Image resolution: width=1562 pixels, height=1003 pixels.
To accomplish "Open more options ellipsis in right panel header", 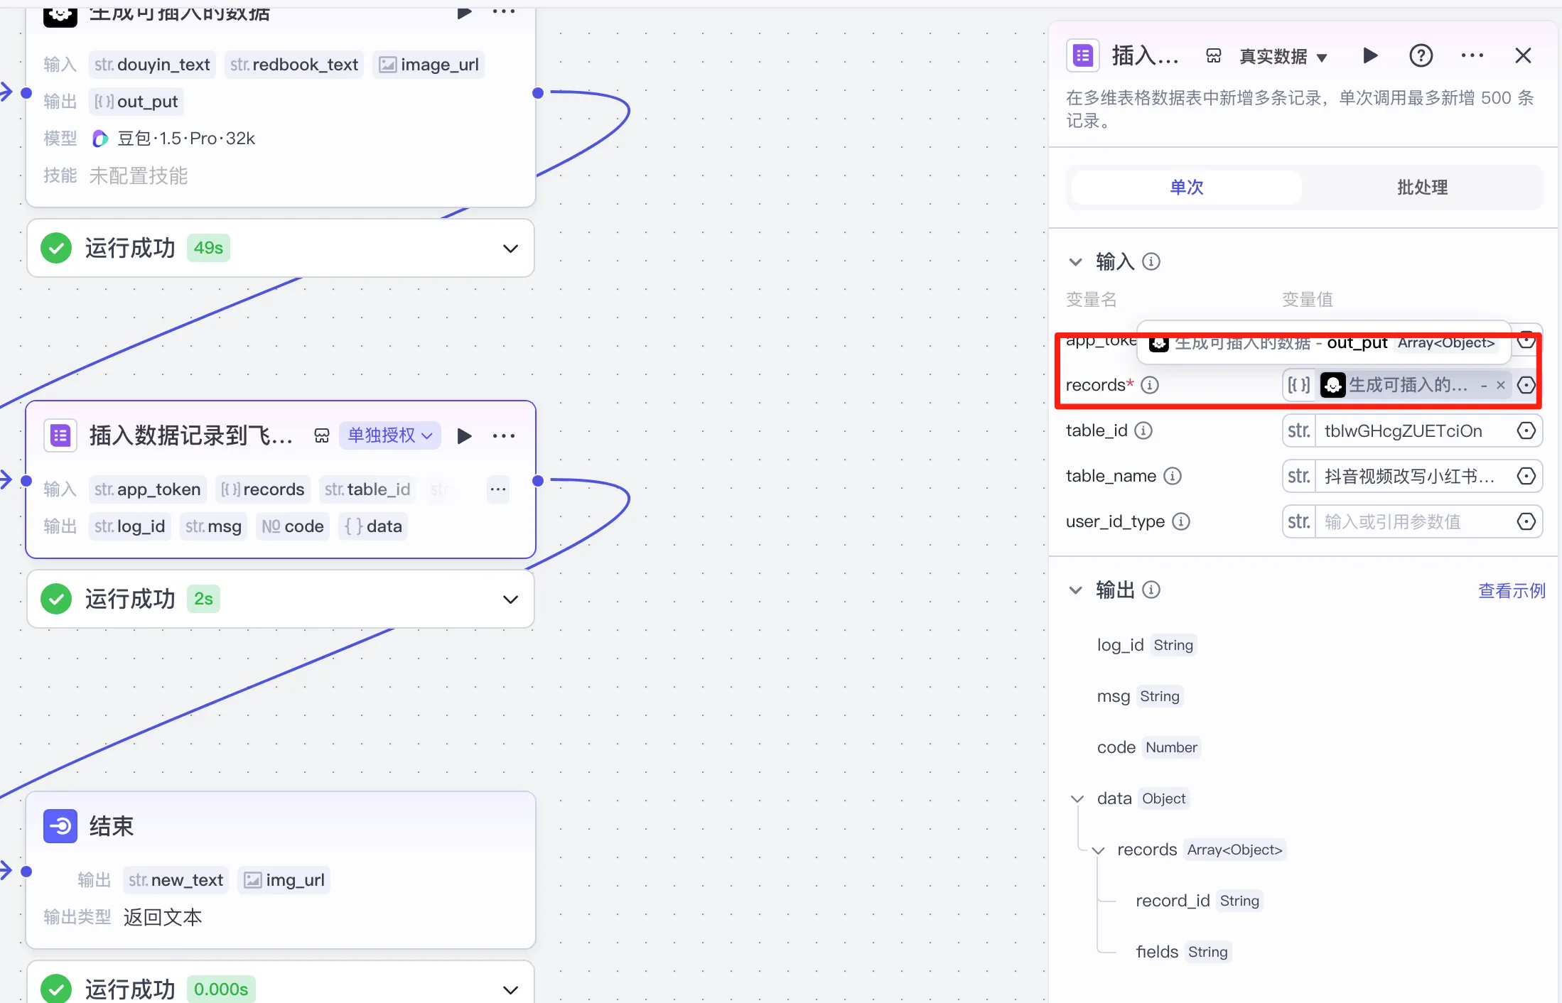I will [x=1472, y=55].
